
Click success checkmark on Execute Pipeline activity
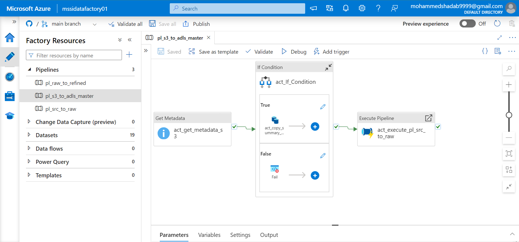[438, 127]
